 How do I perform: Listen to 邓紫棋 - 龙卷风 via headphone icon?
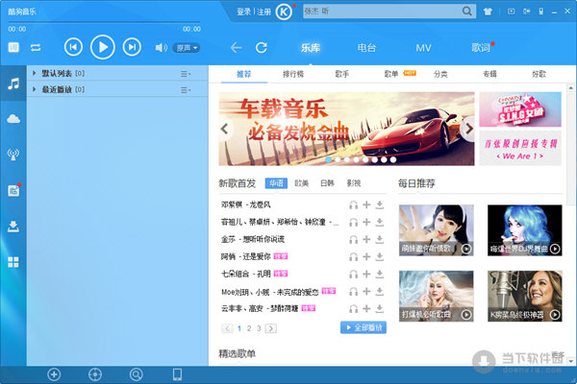tap(353, 204)
